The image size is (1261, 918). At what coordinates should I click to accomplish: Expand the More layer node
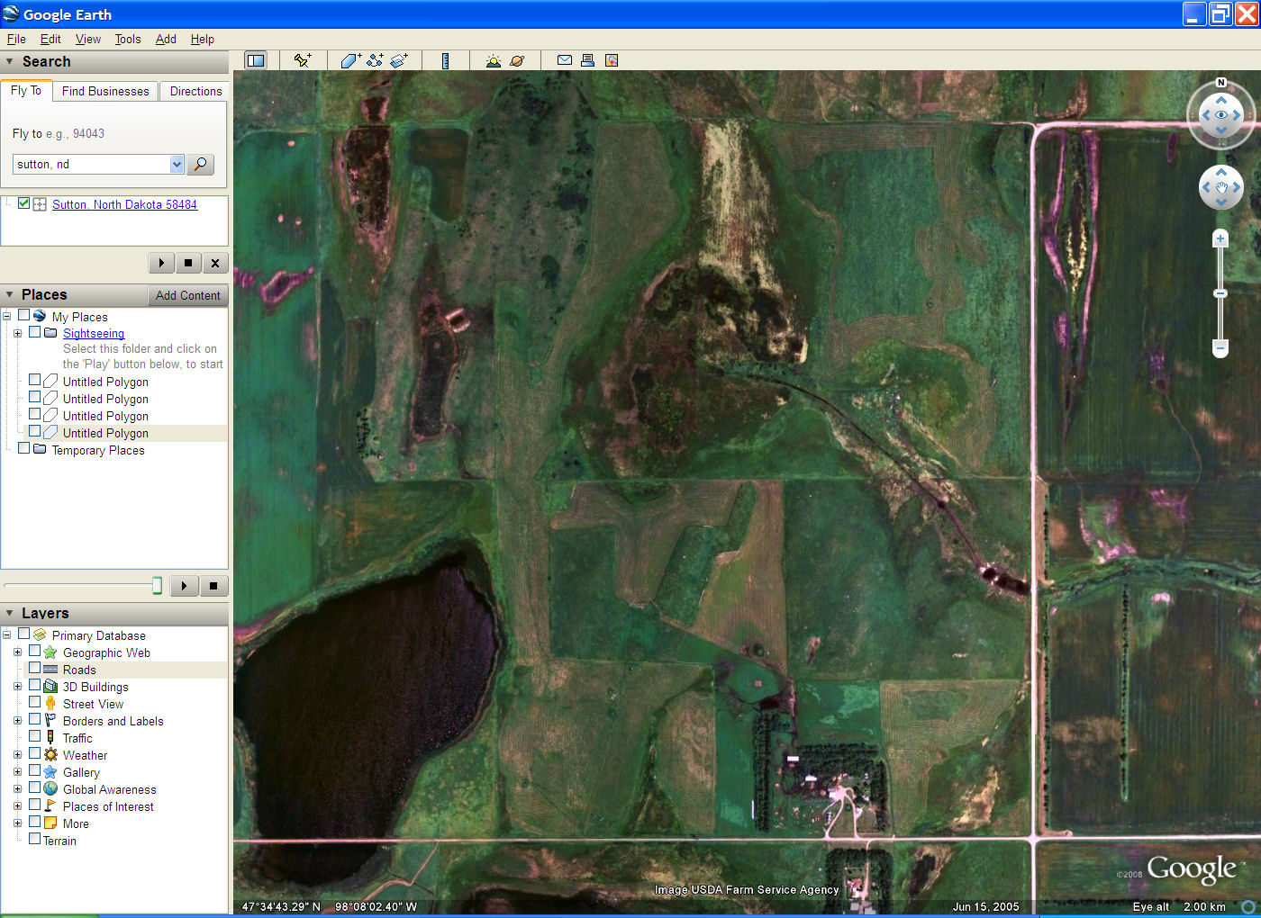click(x=17, y=823)
